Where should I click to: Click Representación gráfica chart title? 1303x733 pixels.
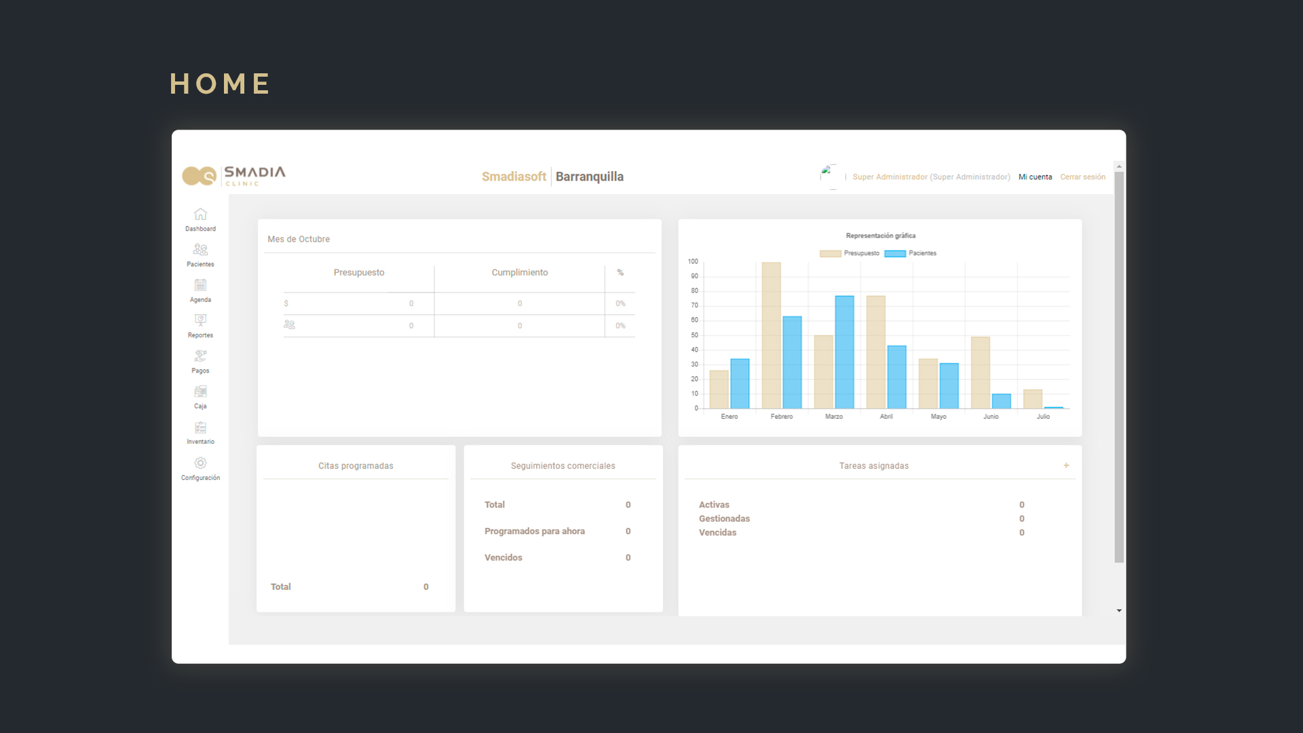880,236
